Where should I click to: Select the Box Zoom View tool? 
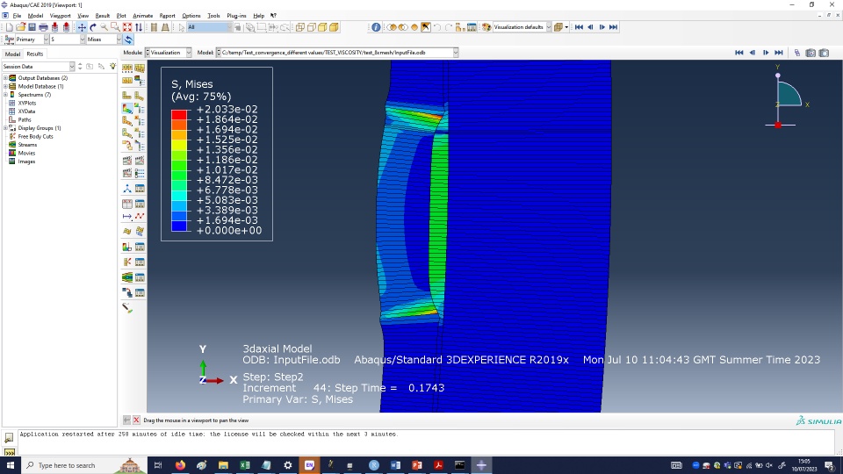(116, 27)
